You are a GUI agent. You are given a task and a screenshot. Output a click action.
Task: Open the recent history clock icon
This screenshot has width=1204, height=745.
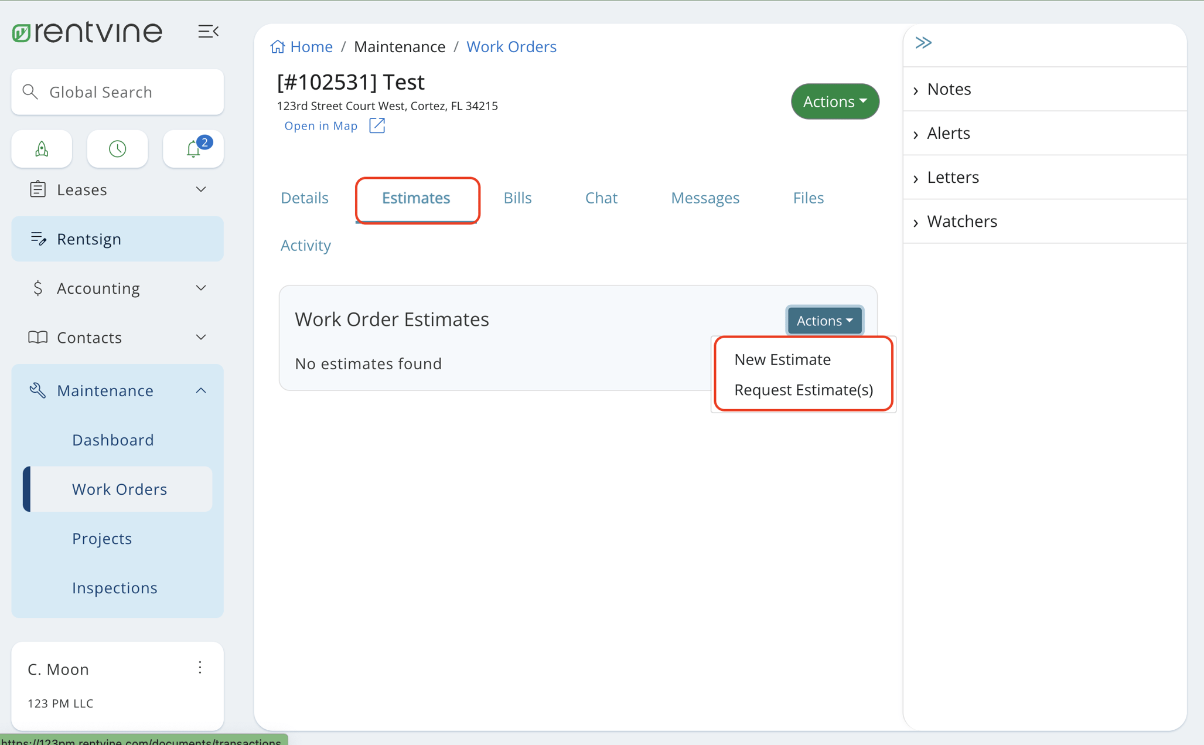[x=117, y=149]
